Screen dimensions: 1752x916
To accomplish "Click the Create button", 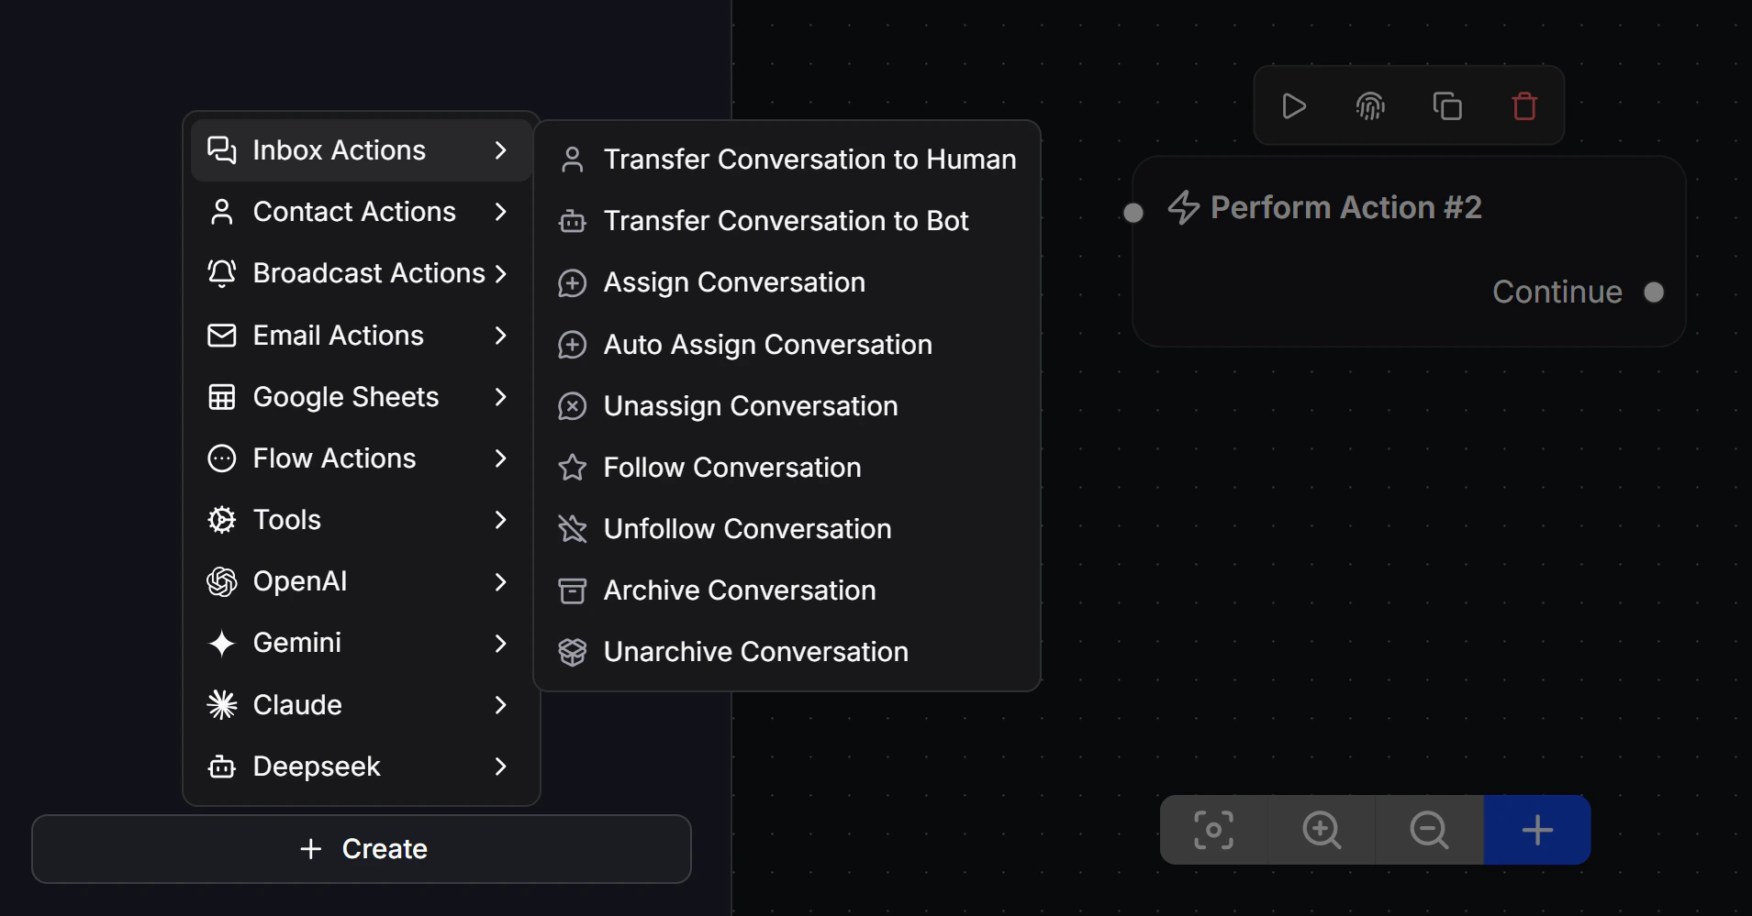I will pos(362,849).
